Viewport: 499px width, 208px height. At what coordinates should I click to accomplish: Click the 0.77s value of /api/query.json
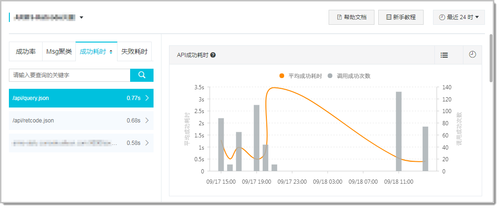click(x=134, y=98)
